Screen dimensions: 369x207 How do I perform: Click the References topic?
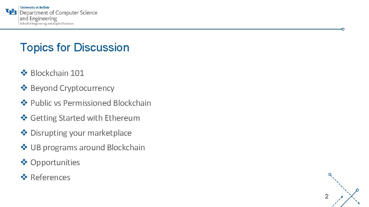pyautogui.click(x=50, y=177)
